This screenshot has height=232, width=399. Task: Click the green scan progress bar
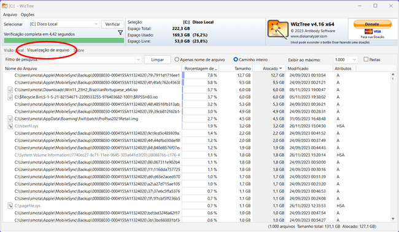[64, 40]
